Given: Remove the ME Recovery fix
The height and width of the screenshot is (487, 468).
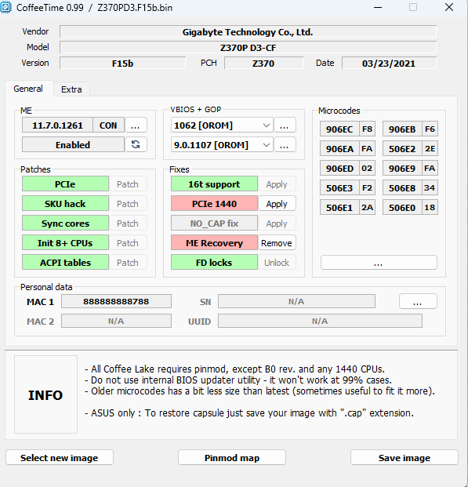Looking at the screenshot, I should pos(277,243).
